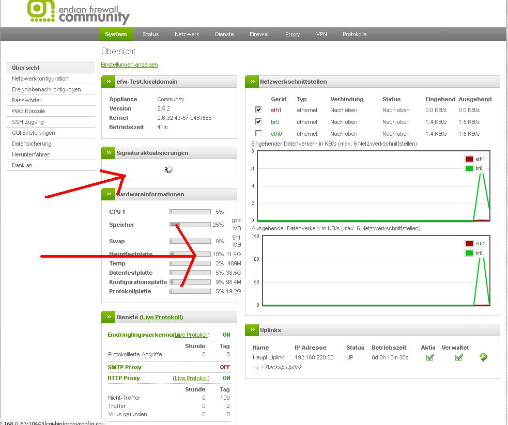The image size is (508, 425).
Task: Click the HTTP Proxy ON status
Action: click(x=226, y=378)
